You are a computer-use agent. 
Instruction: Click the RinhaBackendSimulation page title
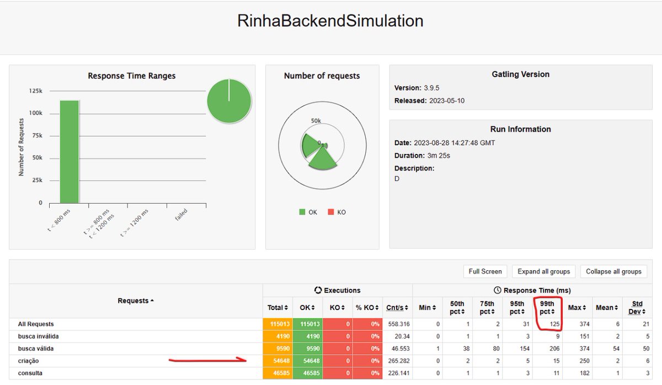[x=330, y=21]
